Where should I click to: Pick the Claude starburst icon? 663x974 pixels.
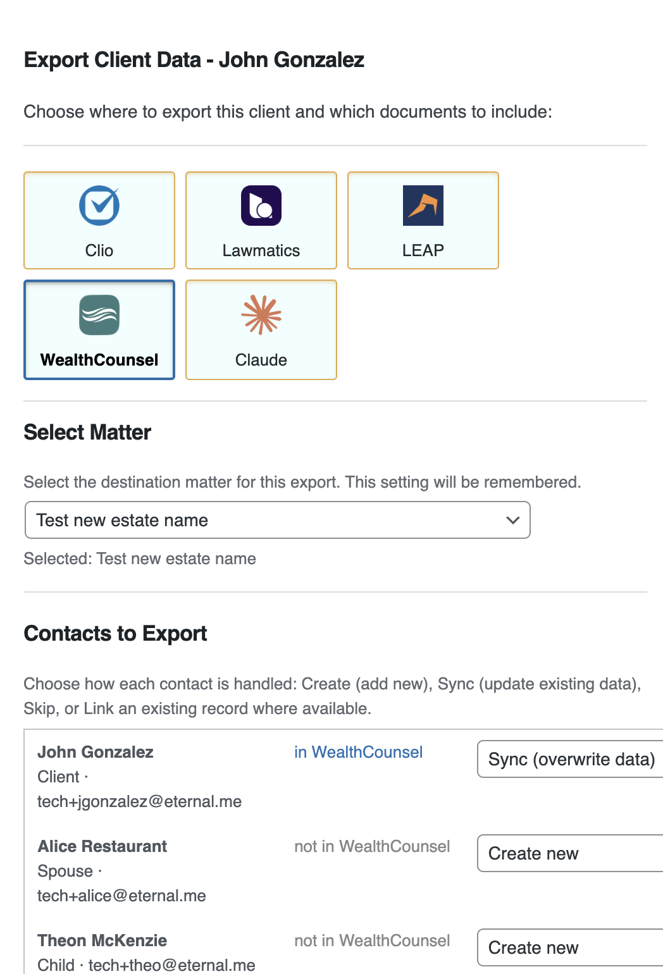click(x=261, y=315)
